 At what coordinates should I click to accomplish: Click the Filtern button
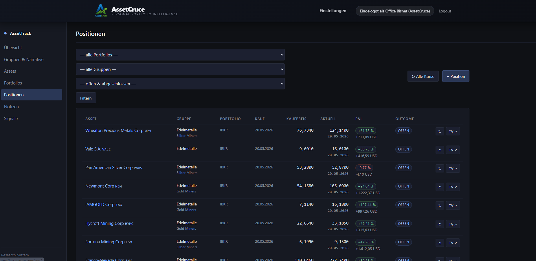(x=86, y=98)
